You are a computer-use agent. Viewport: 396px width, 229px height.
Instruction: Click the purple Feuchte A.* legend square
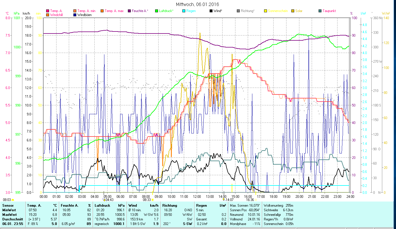[x=129, y=11]
